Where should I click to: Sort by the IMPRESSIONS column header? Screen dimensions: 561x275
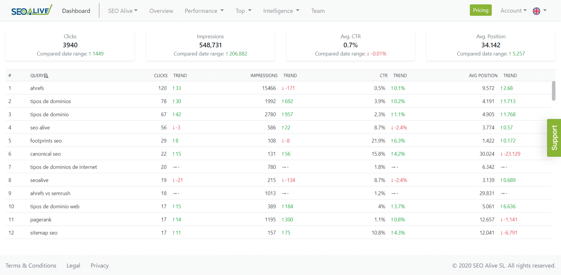(264, 76)
